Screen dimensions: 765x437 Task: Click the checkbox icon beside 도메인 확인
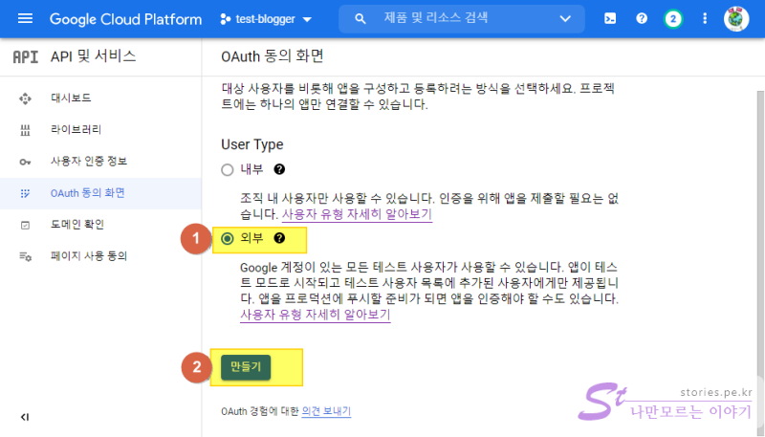(x=25, y=226)
